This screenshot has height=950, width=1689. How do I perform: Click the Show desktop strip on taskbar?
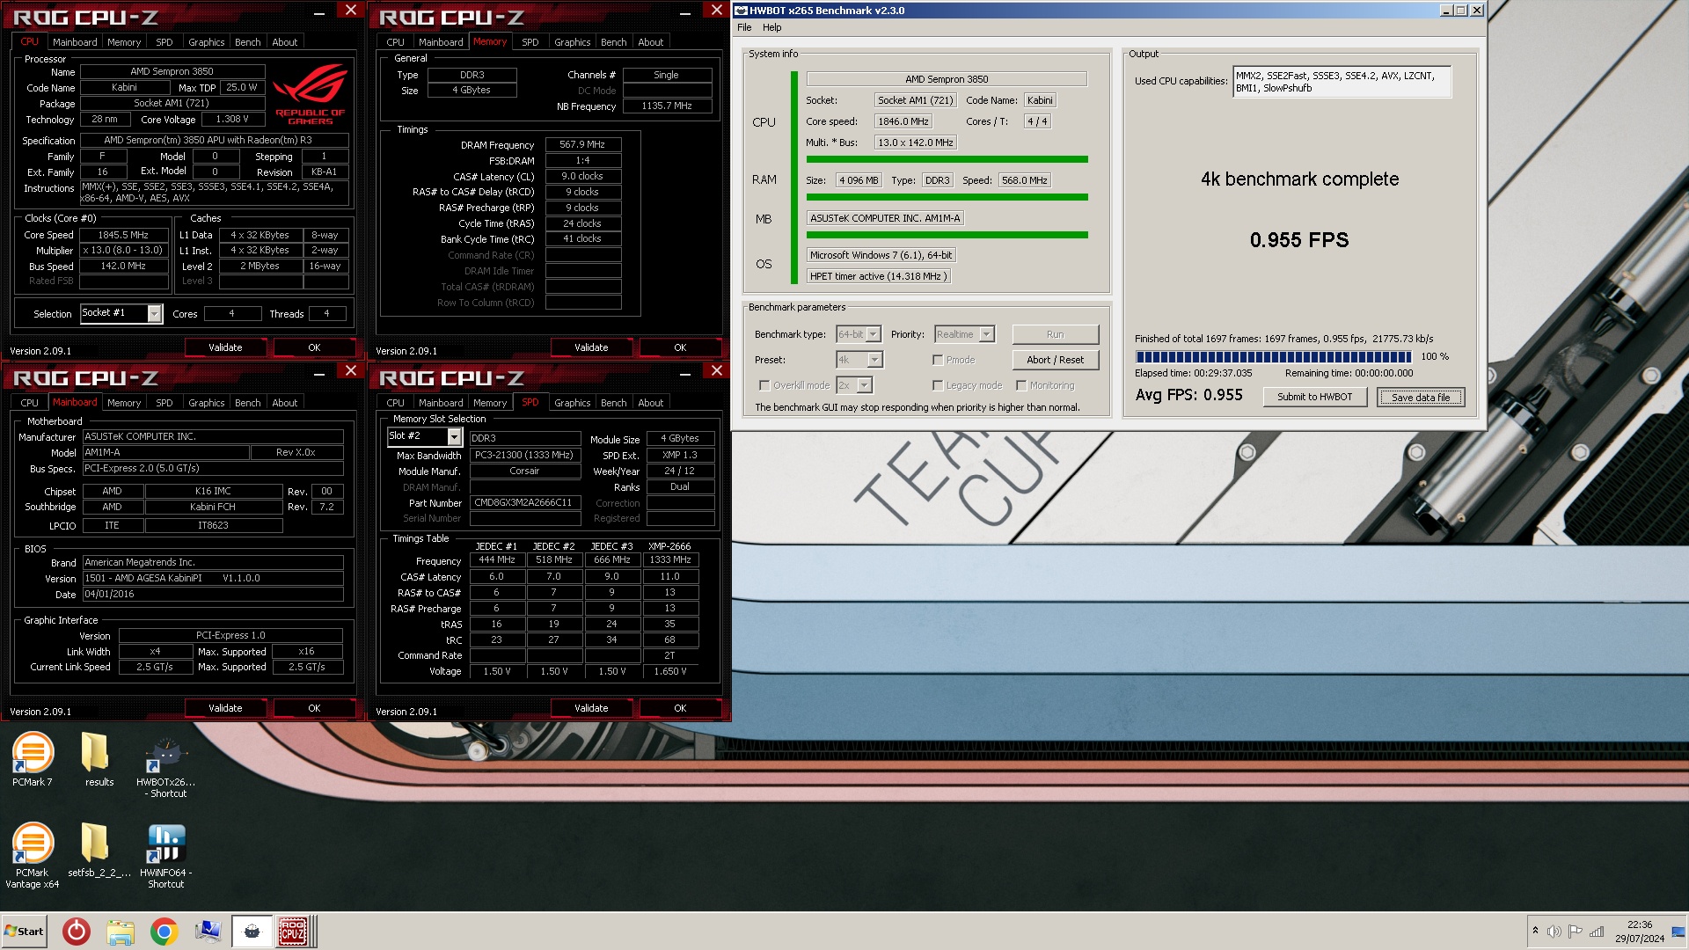pyautogui.click(x=1680, y=932)
